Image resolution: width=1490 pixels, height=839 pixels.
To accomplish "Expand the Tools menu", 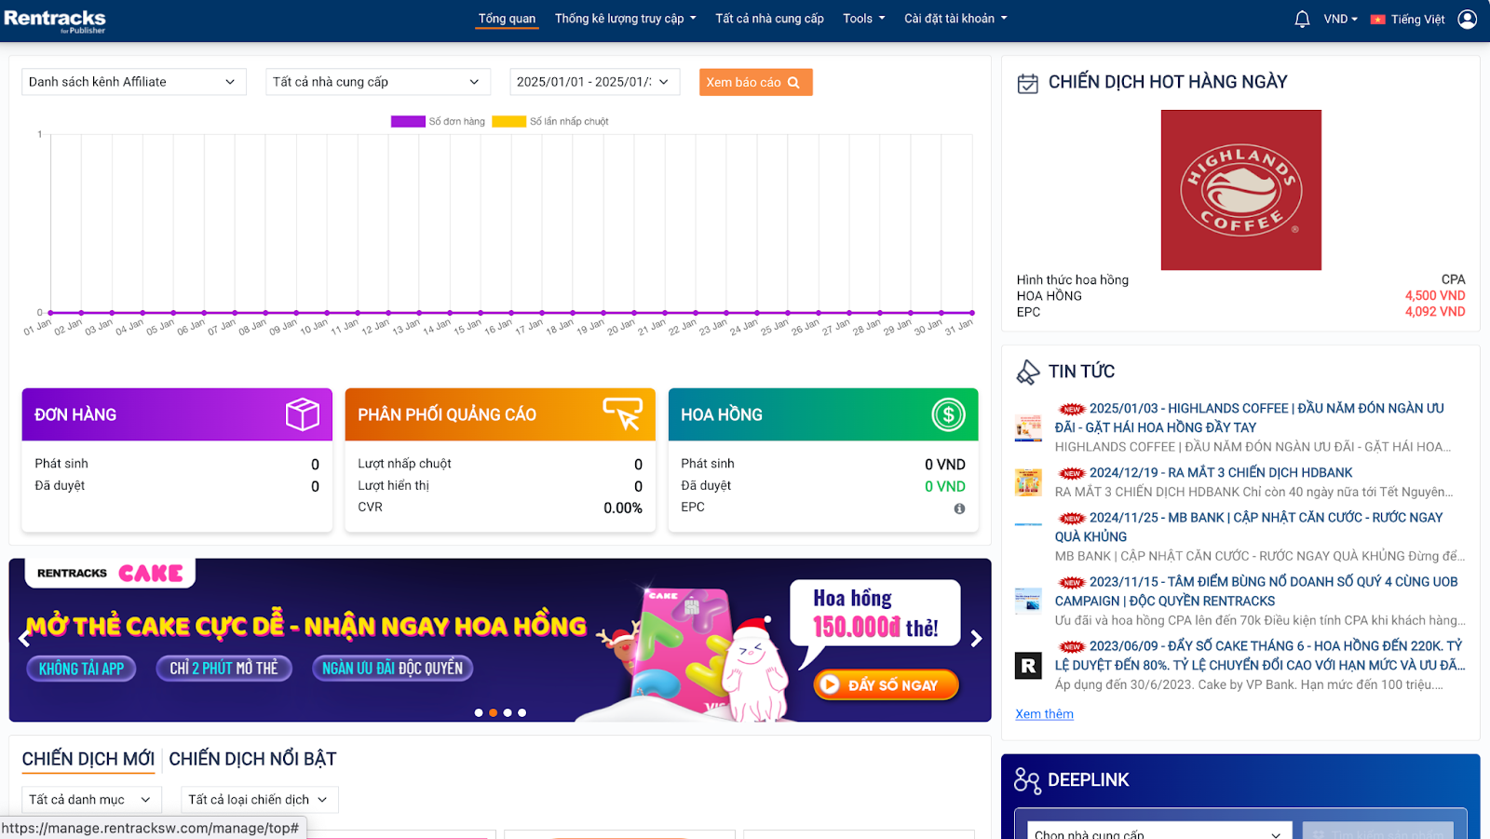I will [x=864, y=19].
